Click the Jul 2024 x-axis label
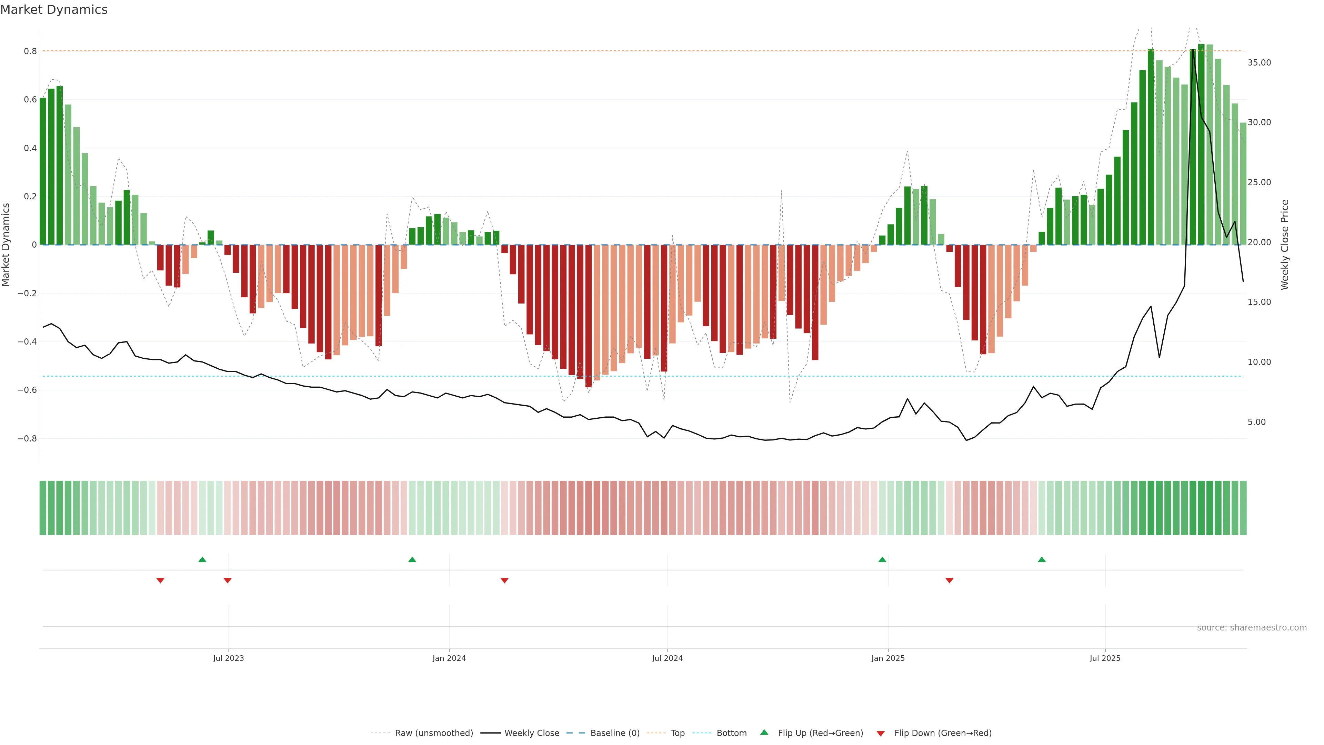This screenshot has width=1324, height=745. 667,658
